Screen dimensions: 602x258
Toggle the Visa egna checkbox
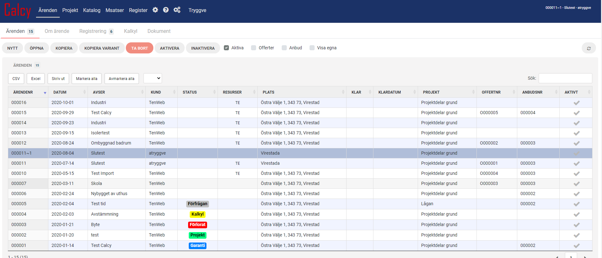coord(312,48)
